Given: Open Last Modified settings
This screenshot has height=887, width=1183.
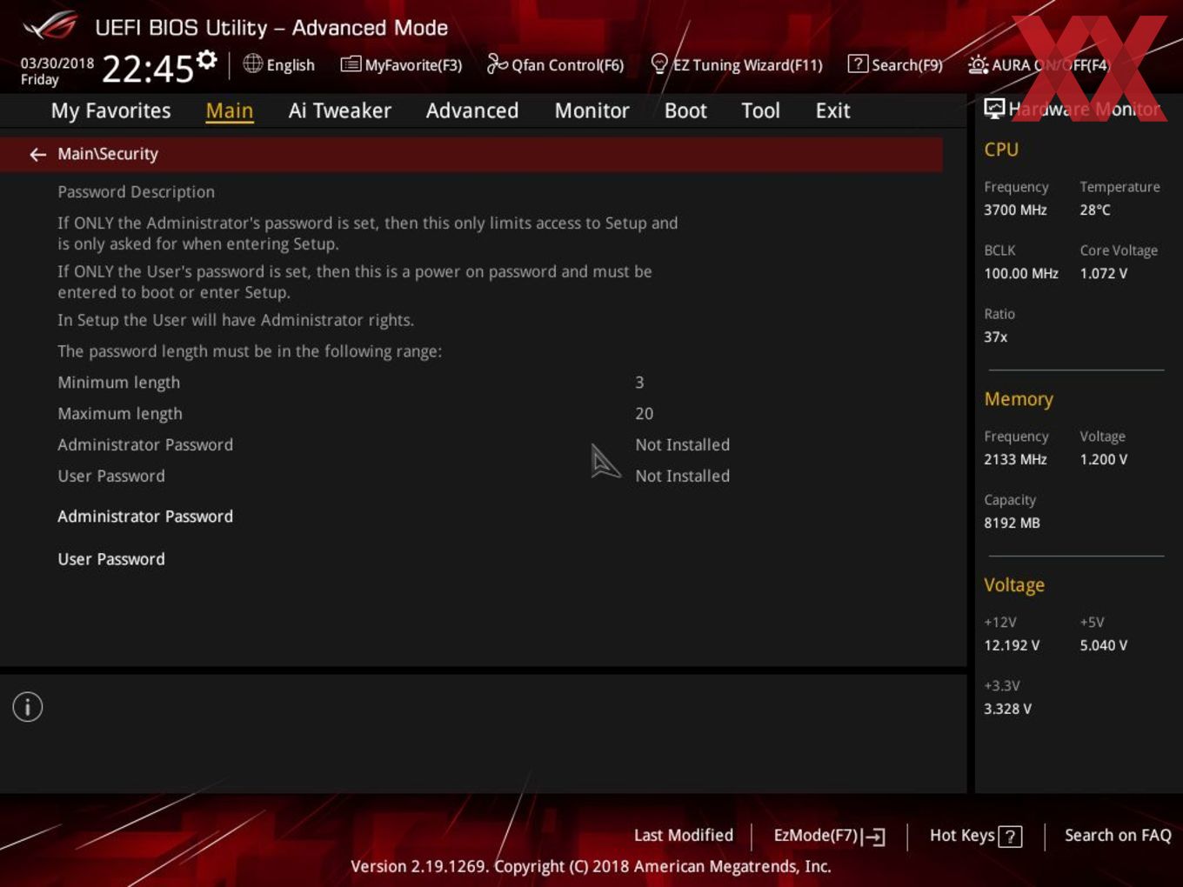Looking at the screenshot, I should [684, 835].
